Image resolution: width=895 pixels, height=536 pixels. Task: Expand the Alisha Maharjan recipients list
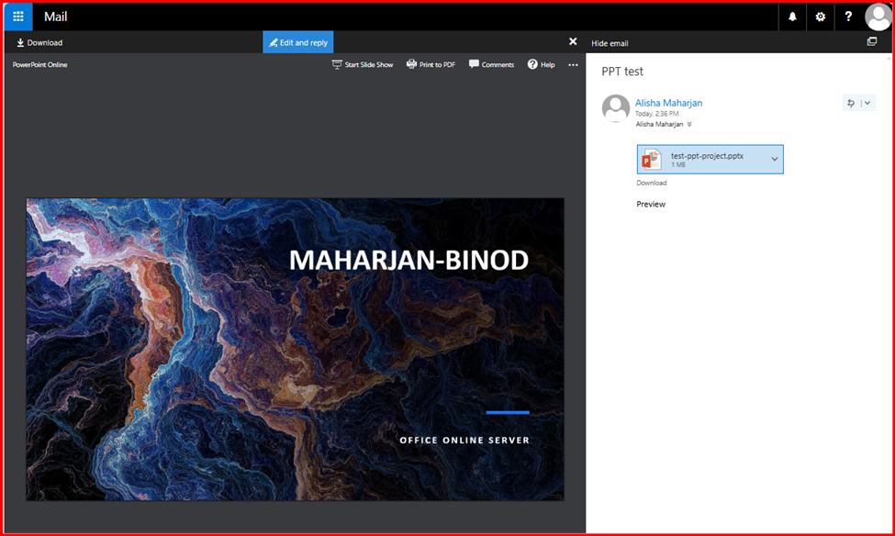coord(689,124)
